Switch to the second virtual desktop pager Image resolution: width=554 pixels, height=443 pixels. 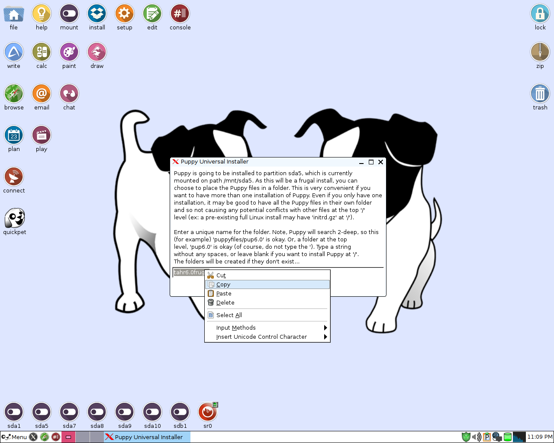click(x=83, y=437)
